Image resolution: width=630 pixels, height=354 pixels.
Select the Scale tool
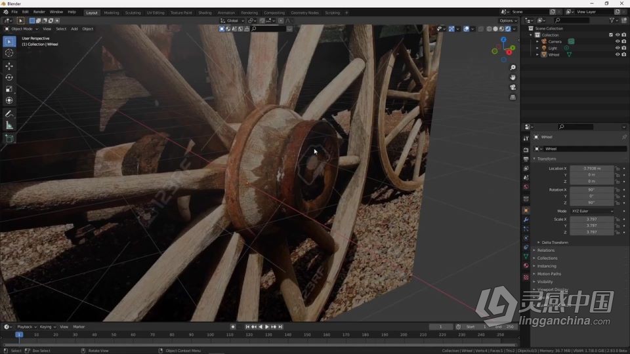click(x=9, y=89)
